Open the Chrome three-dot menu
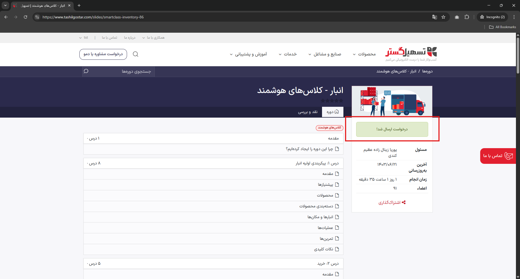The height and width of the screenshot is (279, 520). [x=514, y=17]
